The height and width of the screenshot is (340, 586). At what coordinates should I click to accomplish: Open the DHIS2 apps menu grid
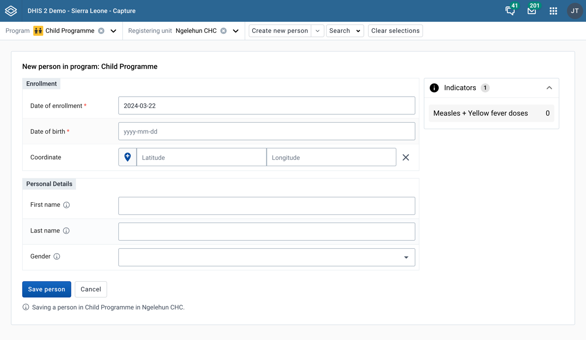(x=553, y=11)
